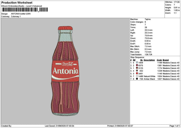
Task: Click thread code 1198 in the first row
Action: click(160, 62)
